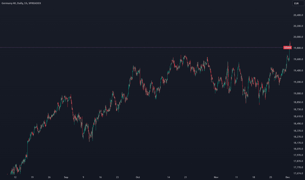Click the 18,610.0 price axis label

point(298,117)
